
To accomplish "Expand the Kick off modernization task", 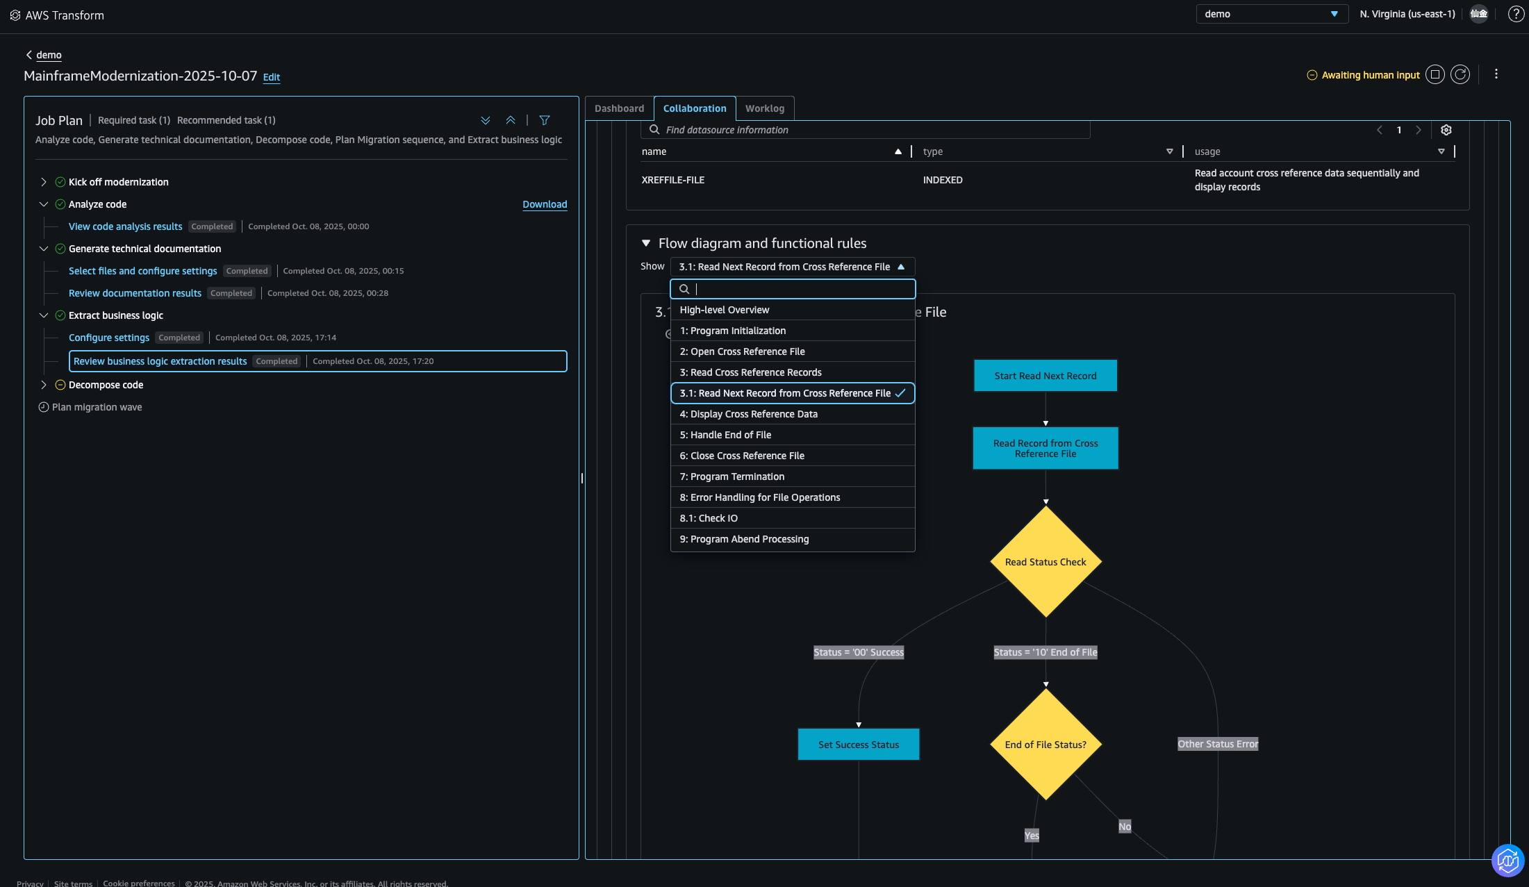I will (44, 182).
